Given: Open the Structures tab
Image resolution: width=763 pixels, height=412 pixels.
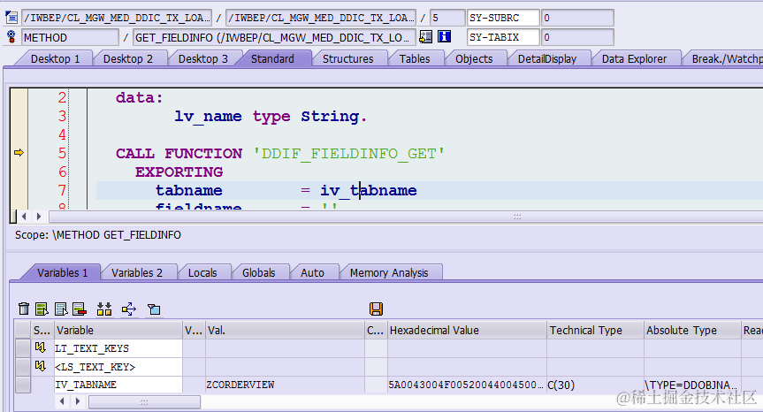Looking at the screenshot, I should point(348,59).
